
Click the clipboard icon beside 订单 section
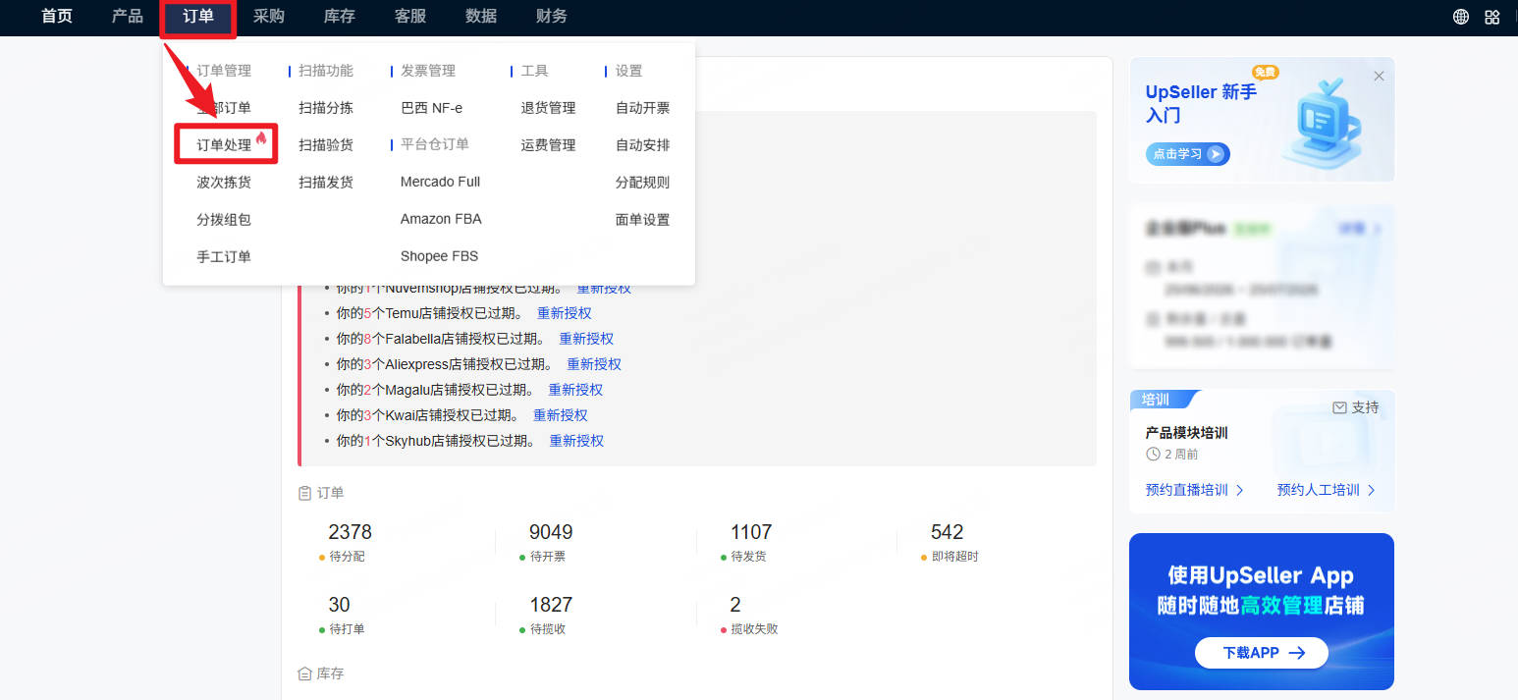pos(304,493)
